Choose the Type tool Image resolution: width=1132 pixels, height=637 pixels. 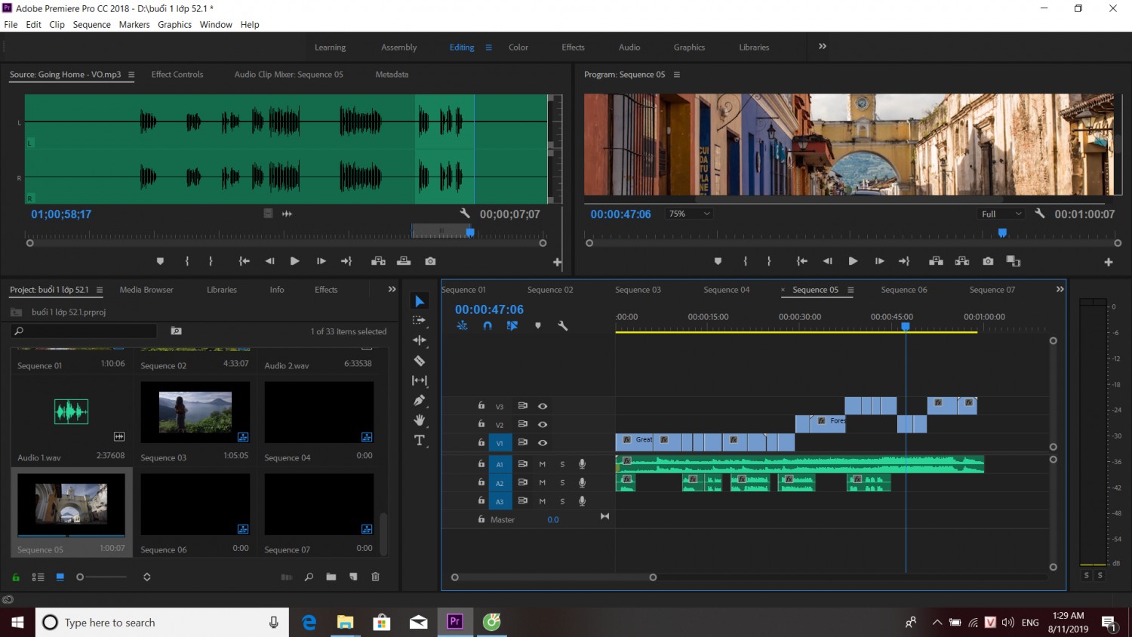[420, 440]
